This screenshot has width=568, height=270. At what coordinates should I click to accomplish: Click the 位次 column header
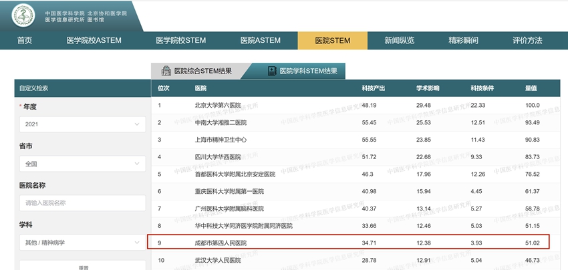[163, 88]
